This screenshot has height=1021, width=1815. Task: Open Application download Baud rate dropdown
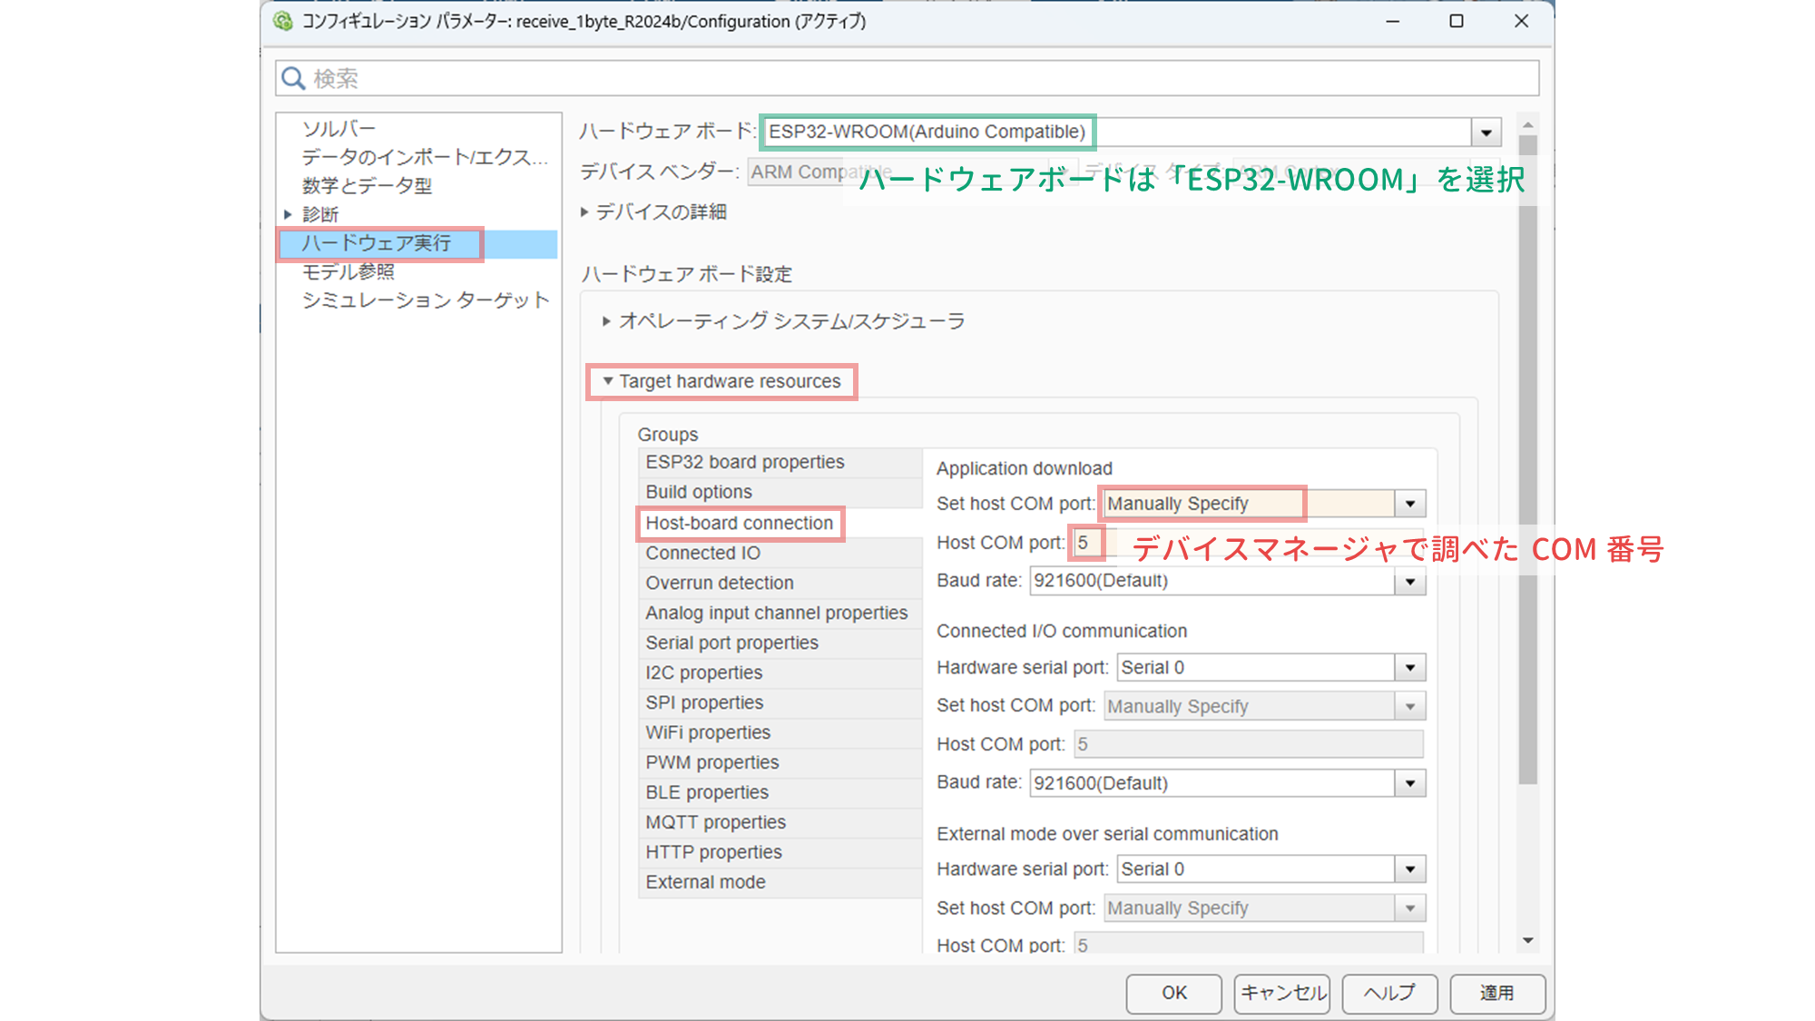click(x=1409, y=582)
